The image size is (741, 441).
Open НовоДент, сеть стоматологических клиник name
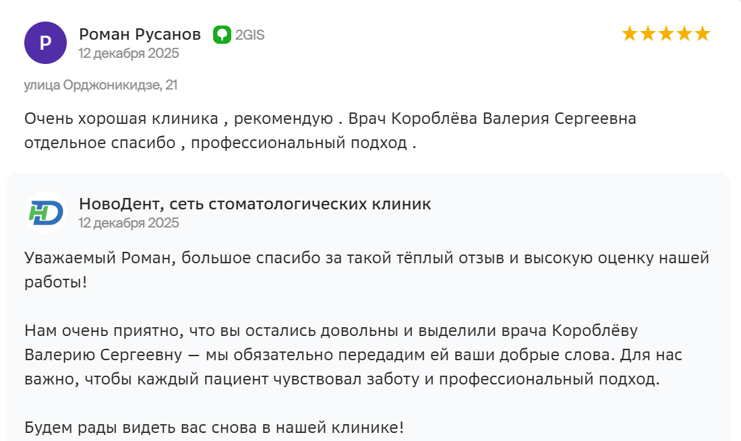tap(255, 203)
